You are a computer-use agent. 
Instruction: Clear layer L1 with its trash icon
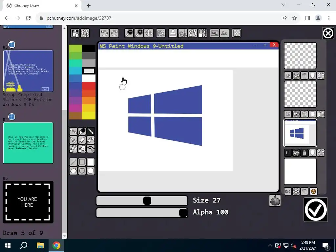coord(304,153)
